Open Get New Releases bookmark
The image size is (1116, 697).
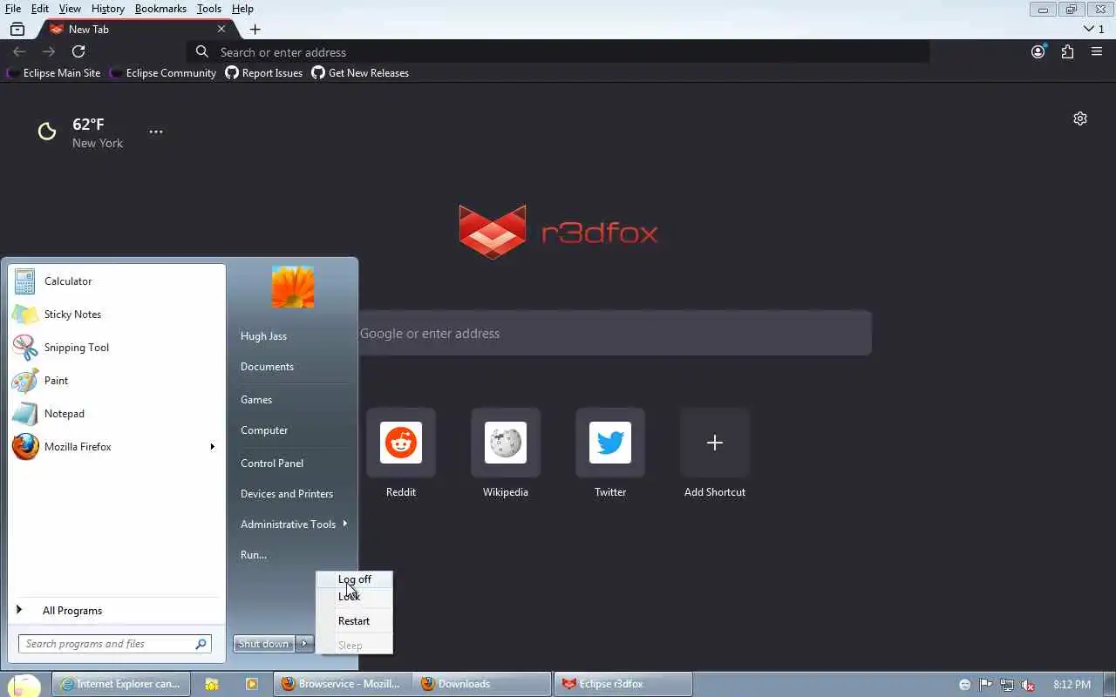coord(360,73)
